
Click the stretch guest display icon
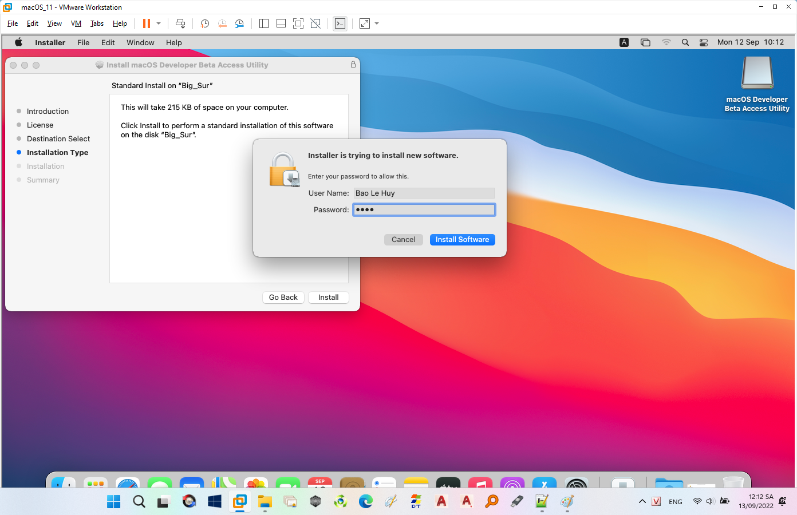coord(365,23)
